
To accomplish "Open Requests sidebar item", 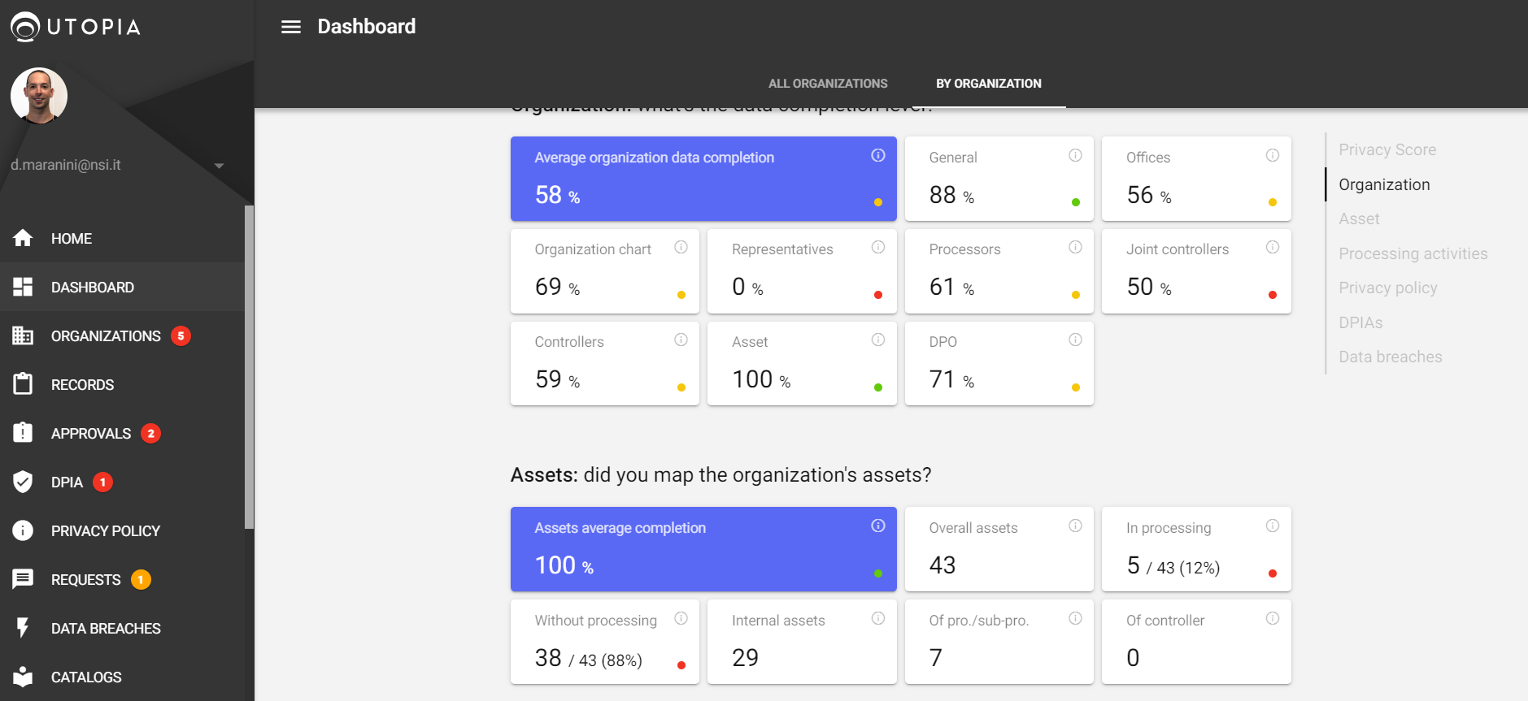I will (x=122, y=579).
